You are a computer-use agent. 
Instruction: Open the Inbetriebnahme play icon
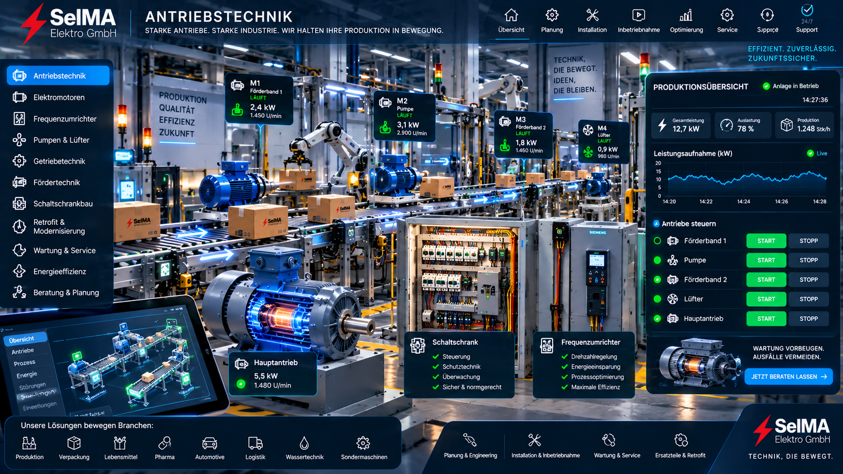click(638, 15)
